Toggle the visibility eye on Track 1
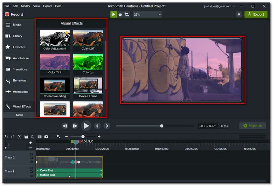273x186 pixels. (x=31, y=168)
